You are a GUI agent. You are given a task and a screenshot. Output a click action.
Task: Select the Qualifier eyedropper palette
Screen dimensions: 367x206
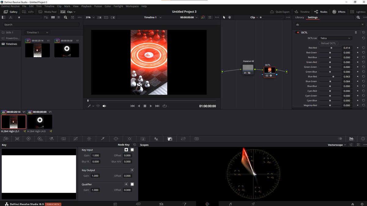[x=103, y=139]
